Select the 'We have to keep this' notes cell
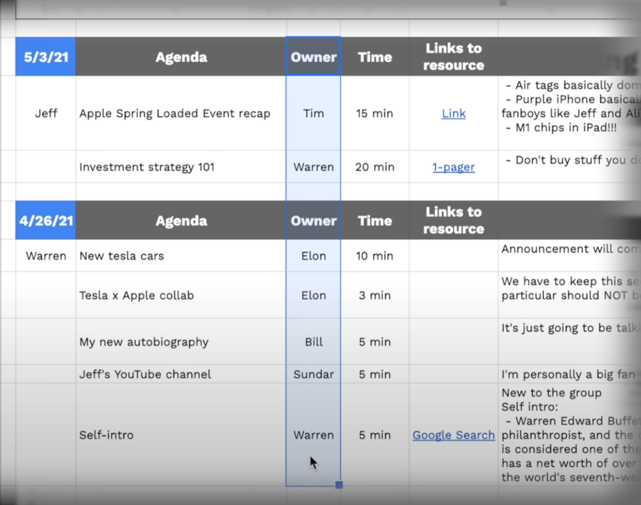 [569, 295]
